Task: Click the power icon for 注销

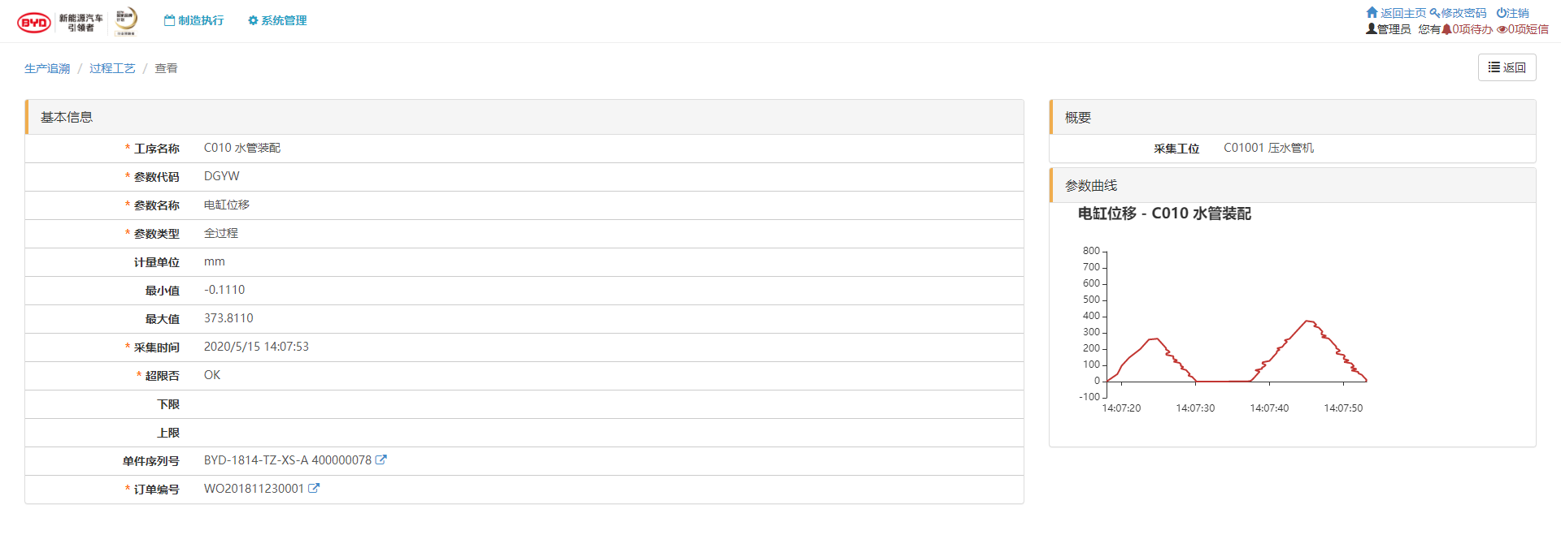Action: click(x=1502, y=13)
